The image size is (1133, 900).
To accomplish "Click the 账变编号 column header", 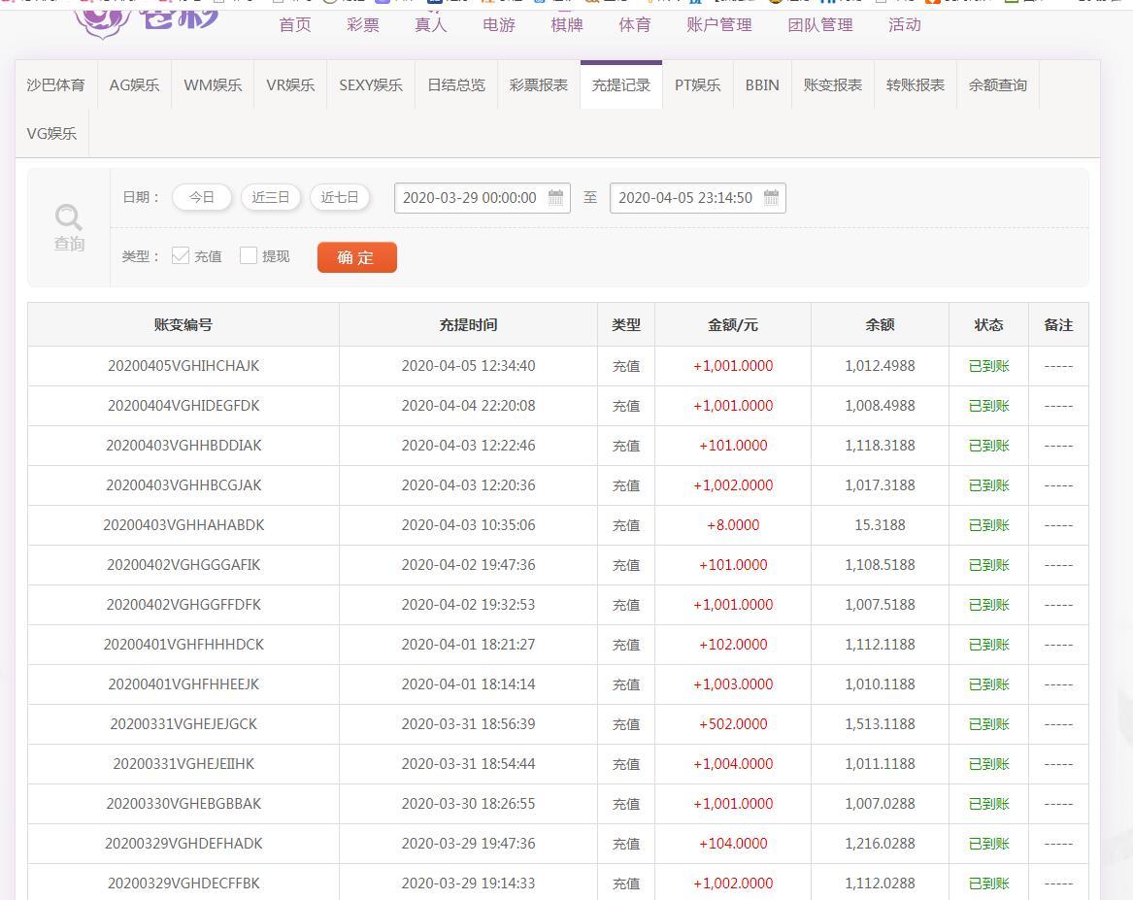I will click(x=183, y=325).
